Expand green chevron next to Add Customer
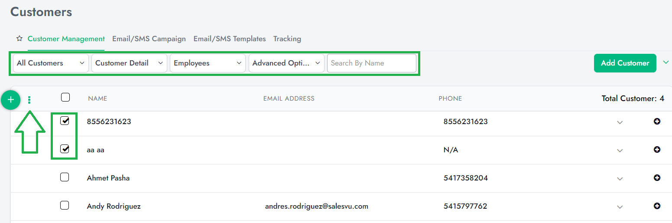This screenshot has width=672, height=223. (x=666, y=62)
